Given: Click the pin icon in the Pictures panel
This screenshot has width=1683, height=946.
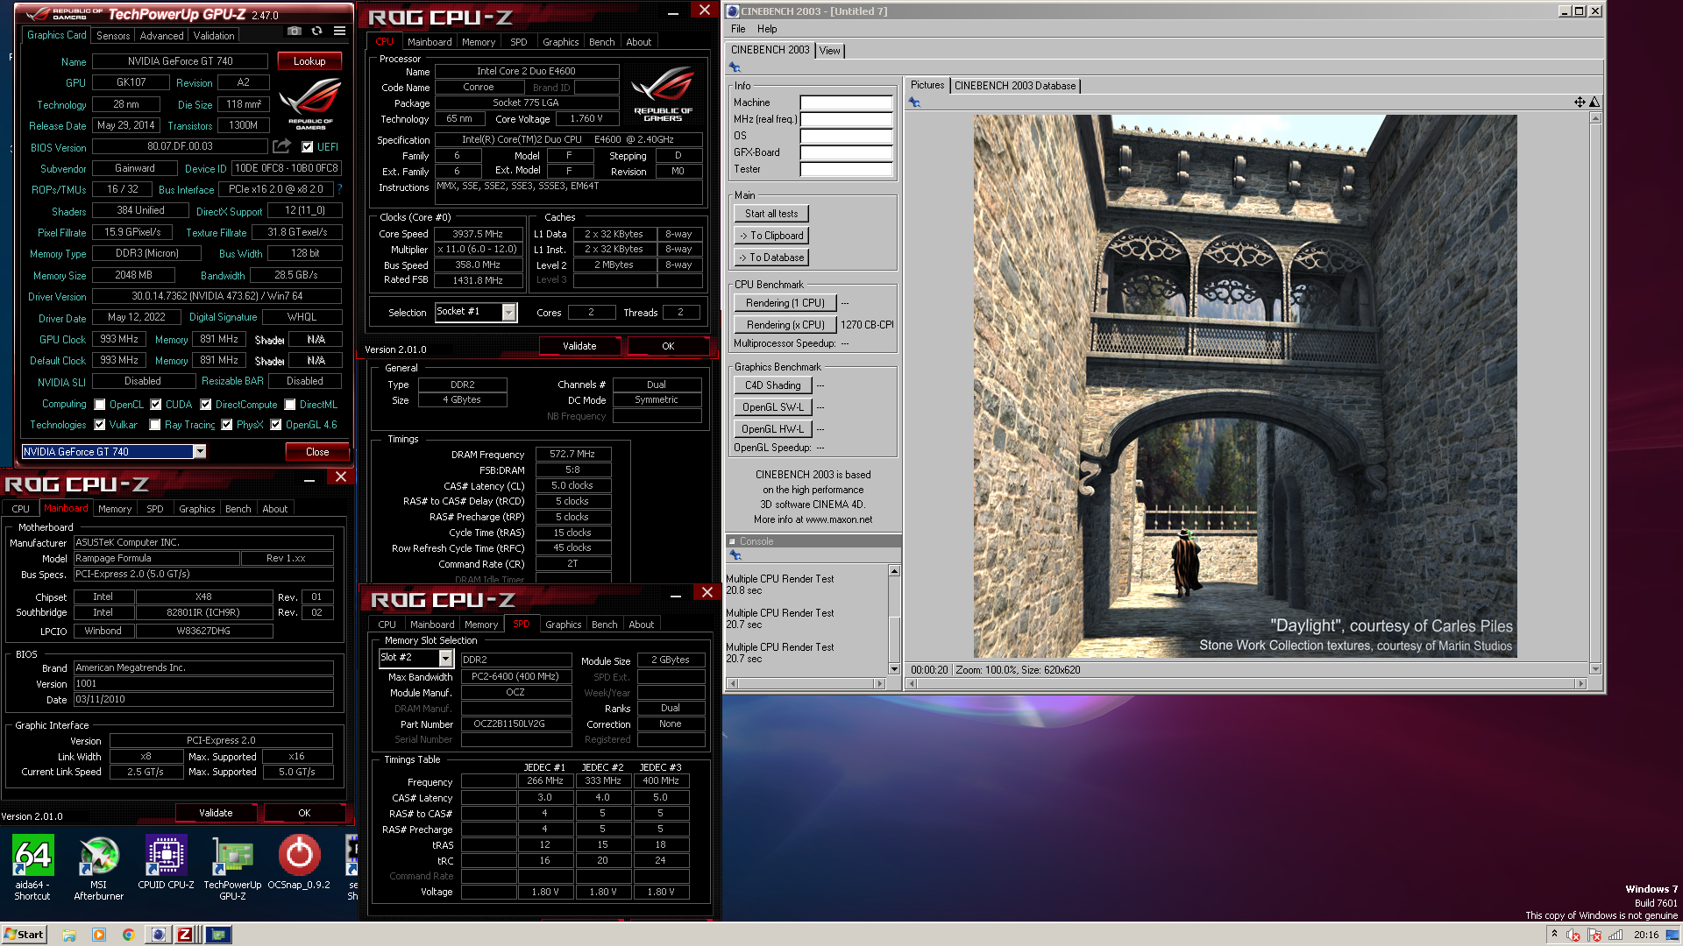Looking at the screenshot, I should pos(914,102).
